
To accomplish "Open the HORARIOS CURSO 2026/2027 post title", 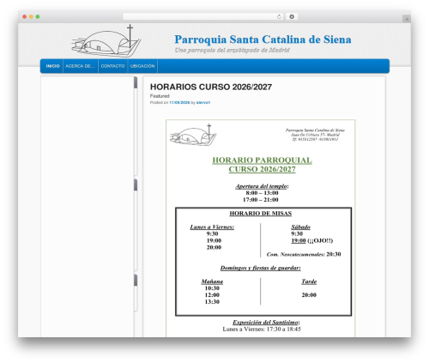I will click(211, 87).
